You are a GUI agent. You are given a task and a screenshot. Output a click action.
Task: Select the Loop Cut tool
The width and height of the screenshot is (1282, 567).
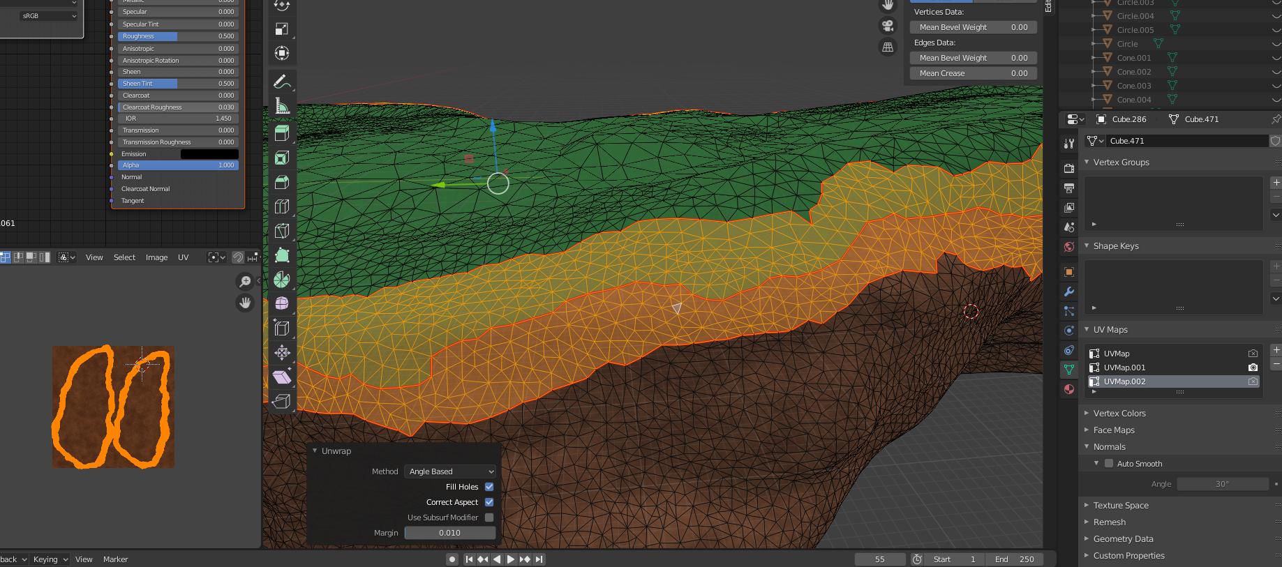[282, 206]
